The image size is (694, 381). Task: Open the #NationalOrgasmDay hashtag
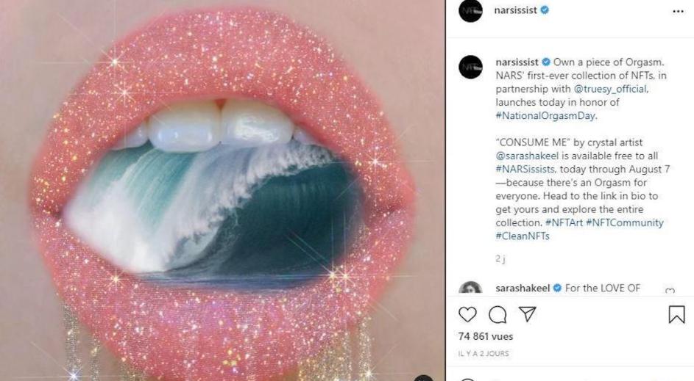[x=546, y=116]
